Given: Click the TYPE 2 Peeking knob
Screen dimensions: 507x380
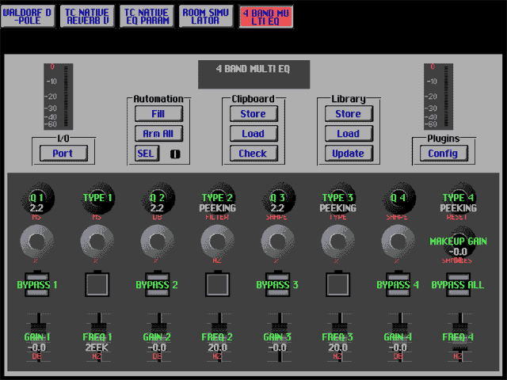Looking at the screenshot, I should coord(218,199).
